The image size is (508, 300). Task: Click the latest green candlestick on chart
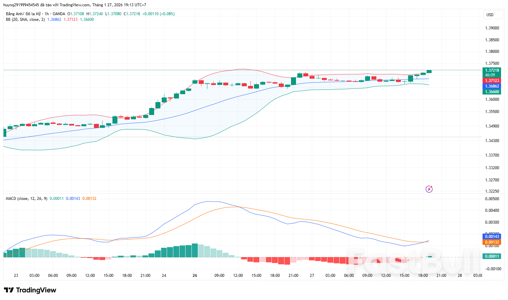429,71
